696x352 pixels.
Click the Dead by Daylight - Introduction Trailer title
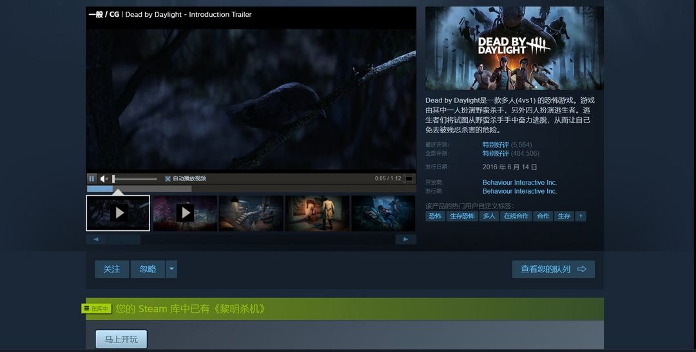(188, 14)
